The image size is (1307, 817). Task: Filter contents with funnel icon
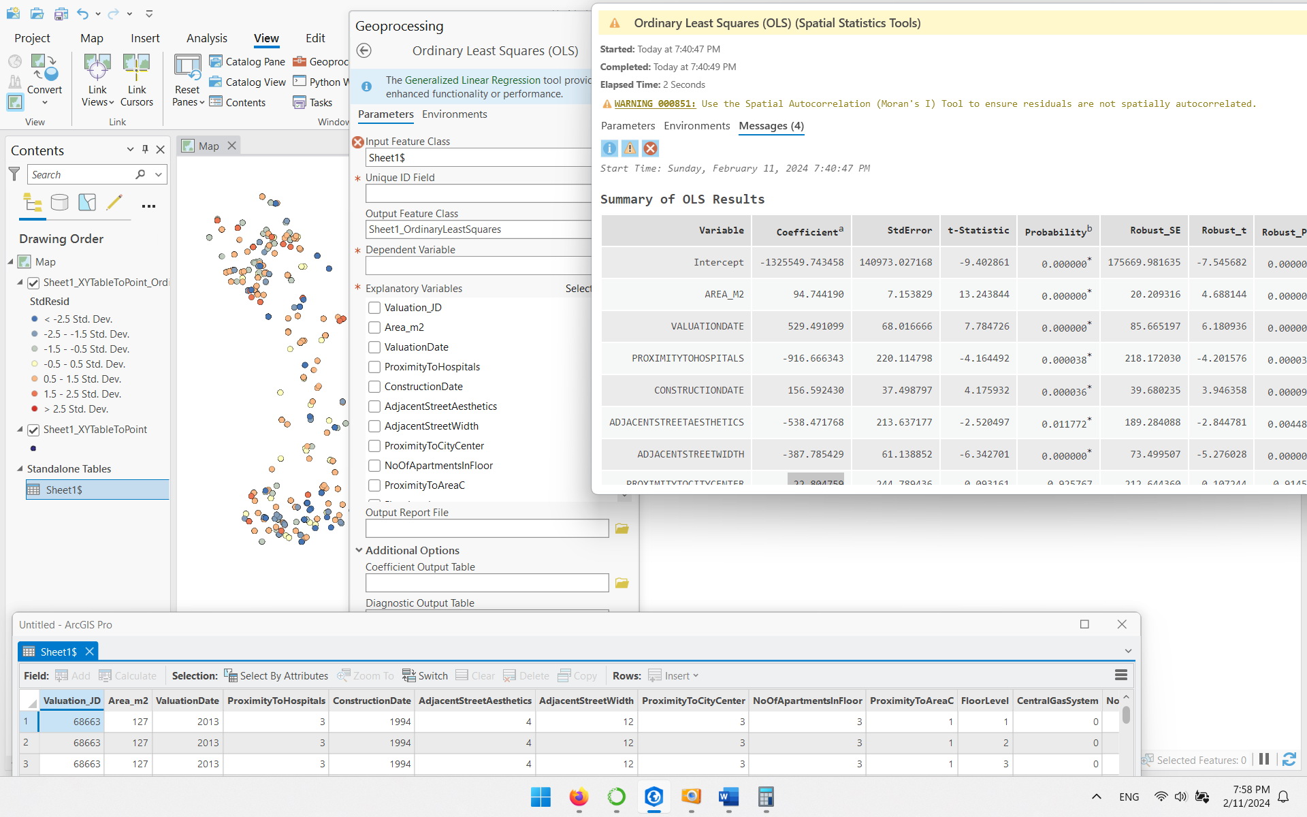pos(14,174)
